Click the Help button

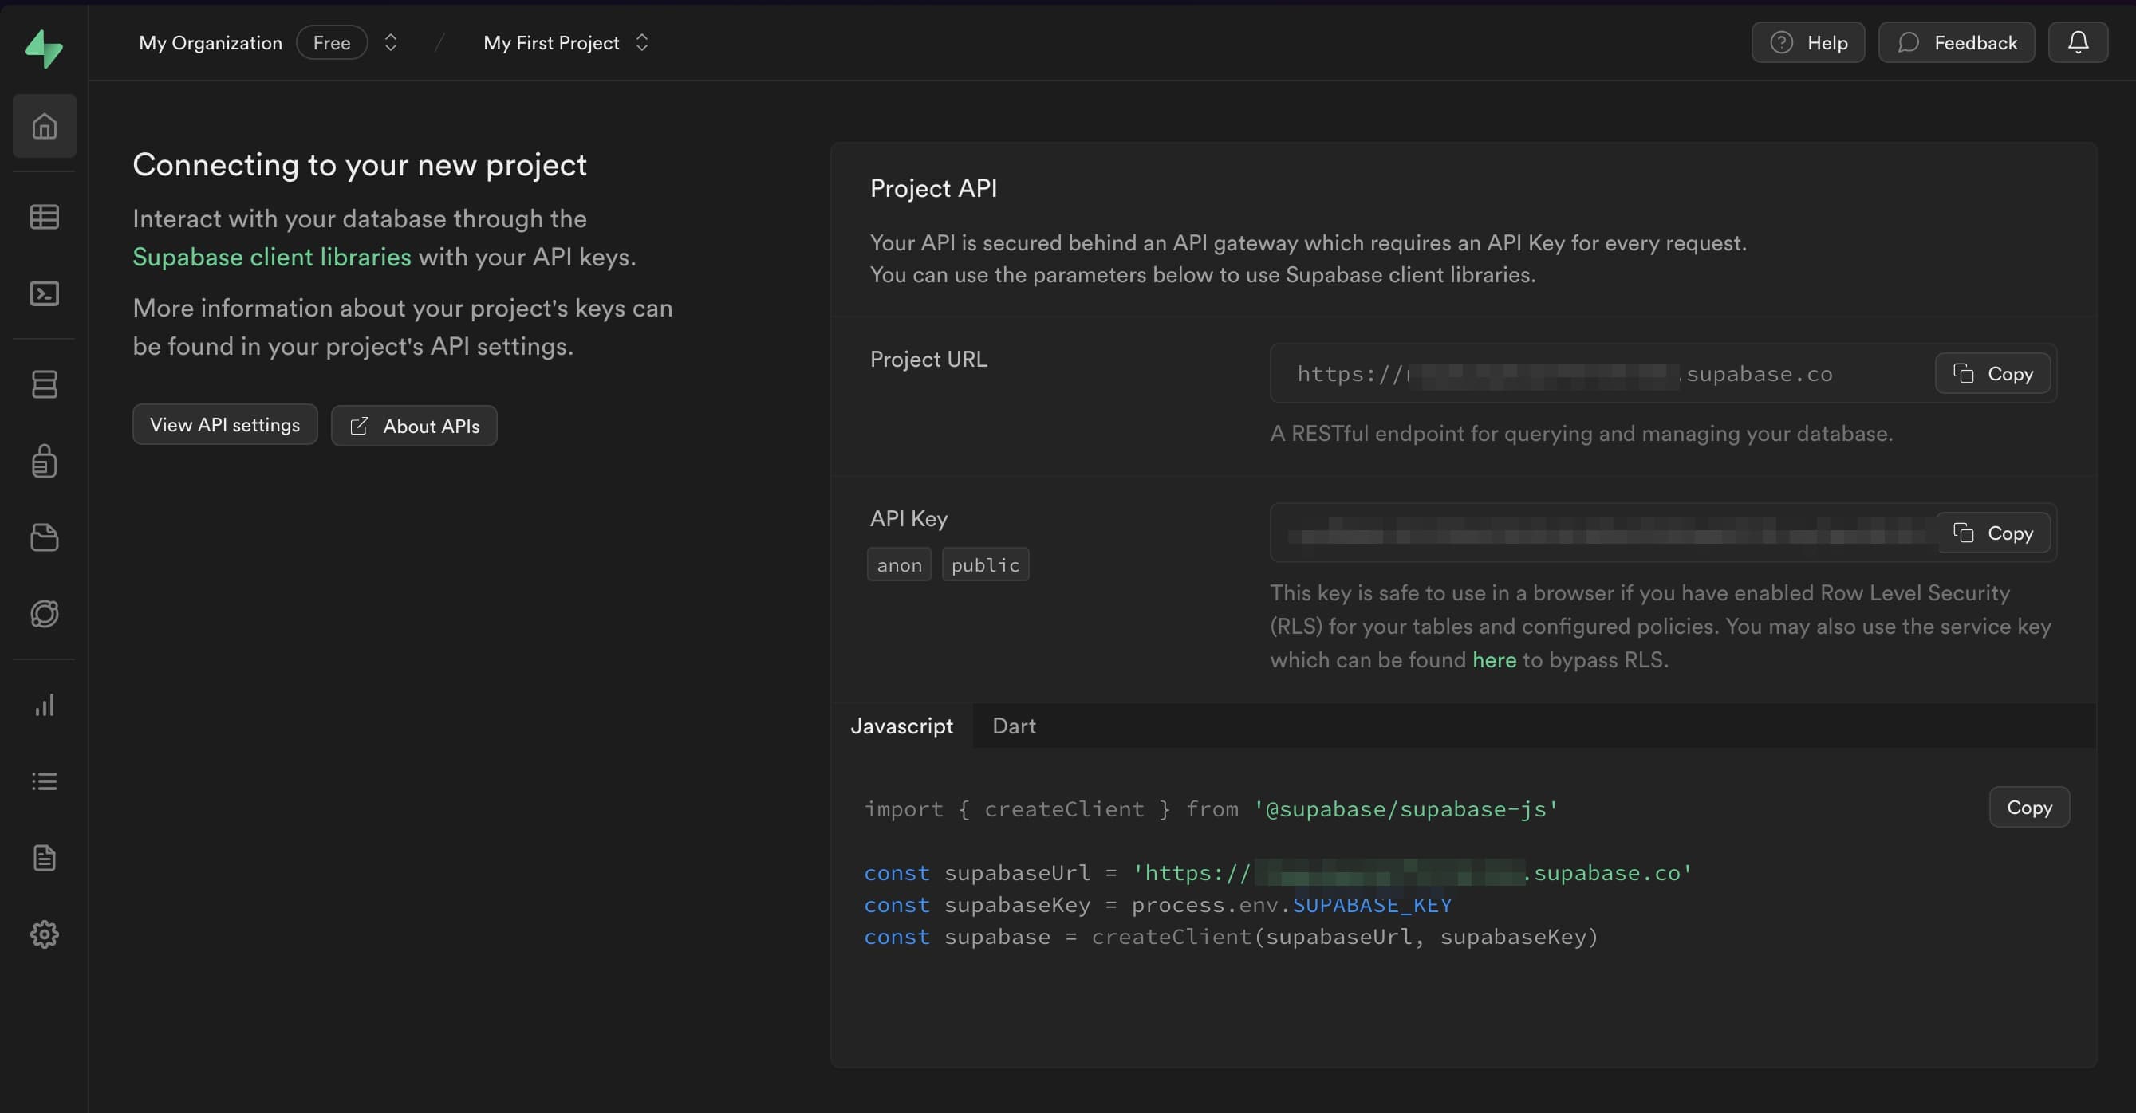(x=1807, y=42)
